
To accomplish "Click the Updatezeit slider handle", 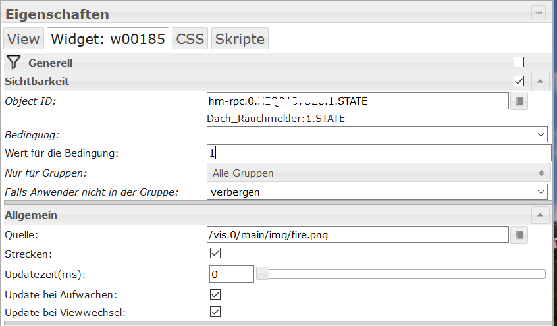I will point(263,274).
